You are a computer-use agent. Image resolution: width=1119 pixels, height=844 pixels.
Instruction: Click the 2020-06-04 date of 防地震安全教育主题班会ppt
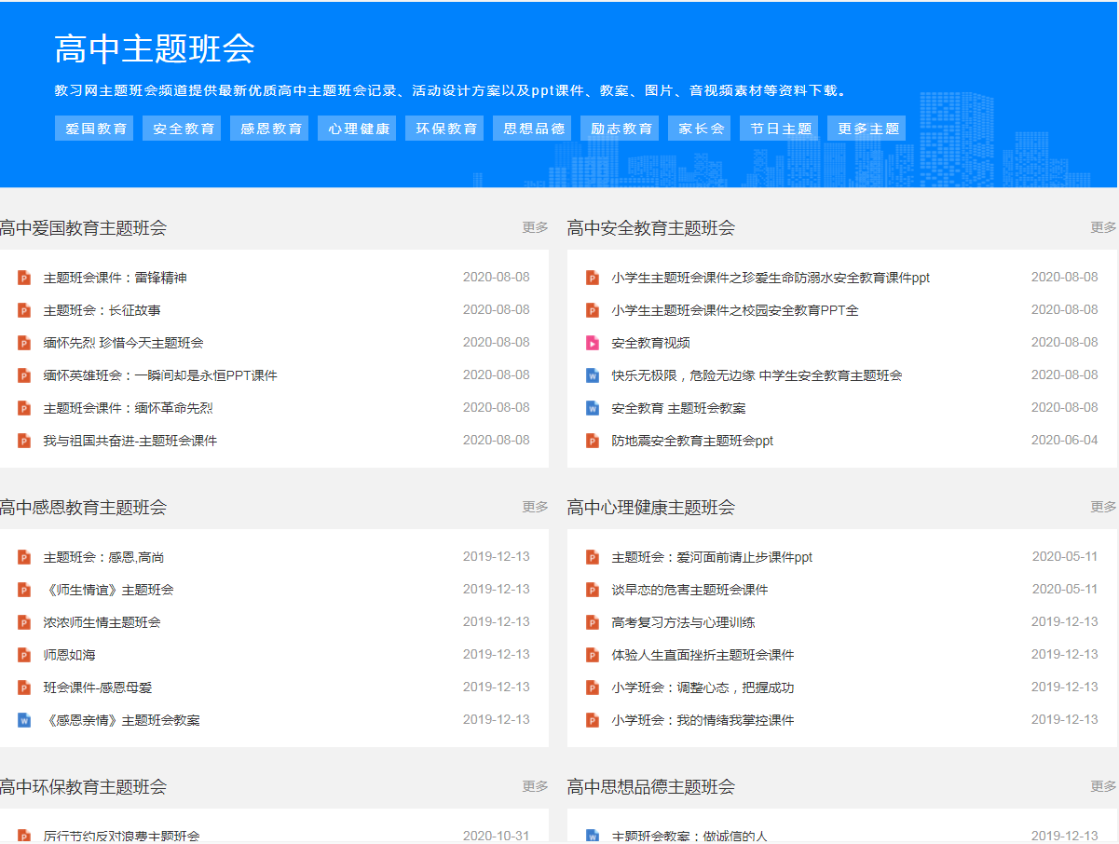(1065, 440)
